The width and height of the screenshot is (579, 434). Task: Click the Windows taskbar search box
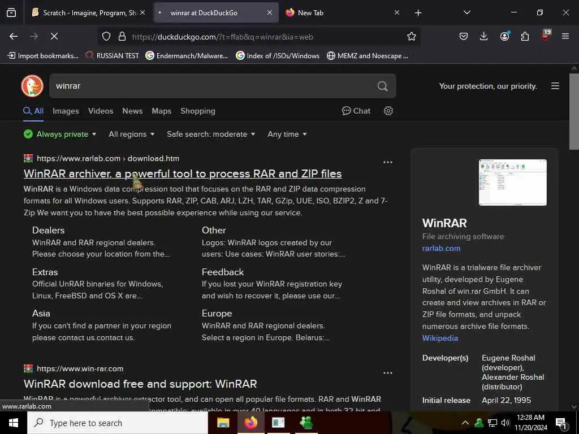click(118, 423)
